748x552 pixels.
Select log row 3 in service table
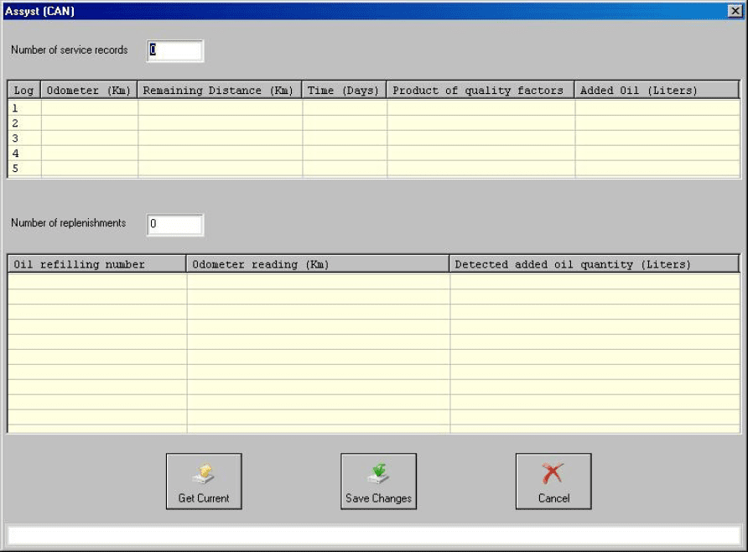(24, 138)
